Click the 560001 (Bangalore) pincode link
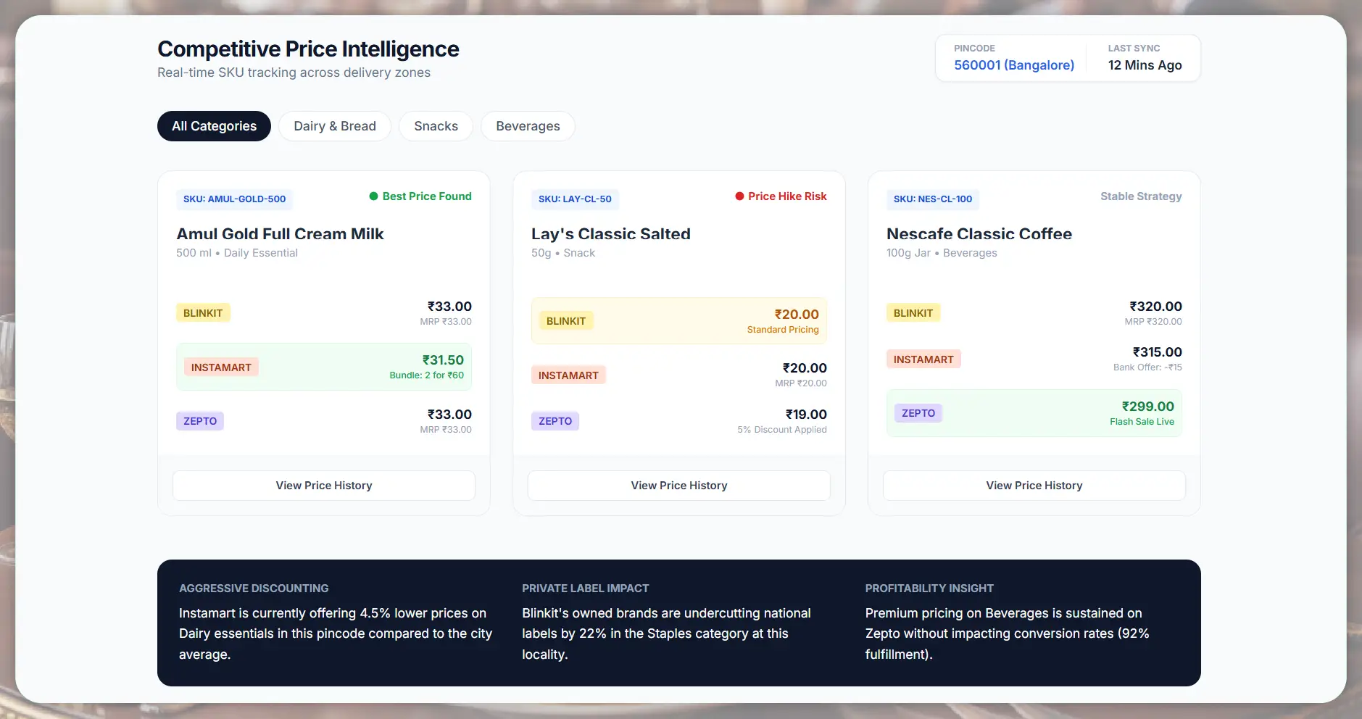Image resolution: width=1362 pixels, height=719 pixels. click(1013, 65)
